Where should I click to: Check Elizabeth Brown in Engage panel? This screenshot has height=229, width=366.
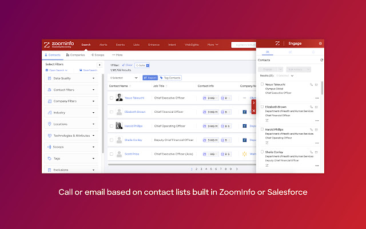click(262, 106)
